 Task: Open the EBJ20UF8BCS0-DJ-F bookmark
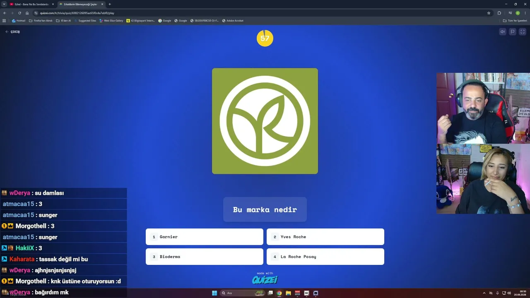tap(205, 21)
